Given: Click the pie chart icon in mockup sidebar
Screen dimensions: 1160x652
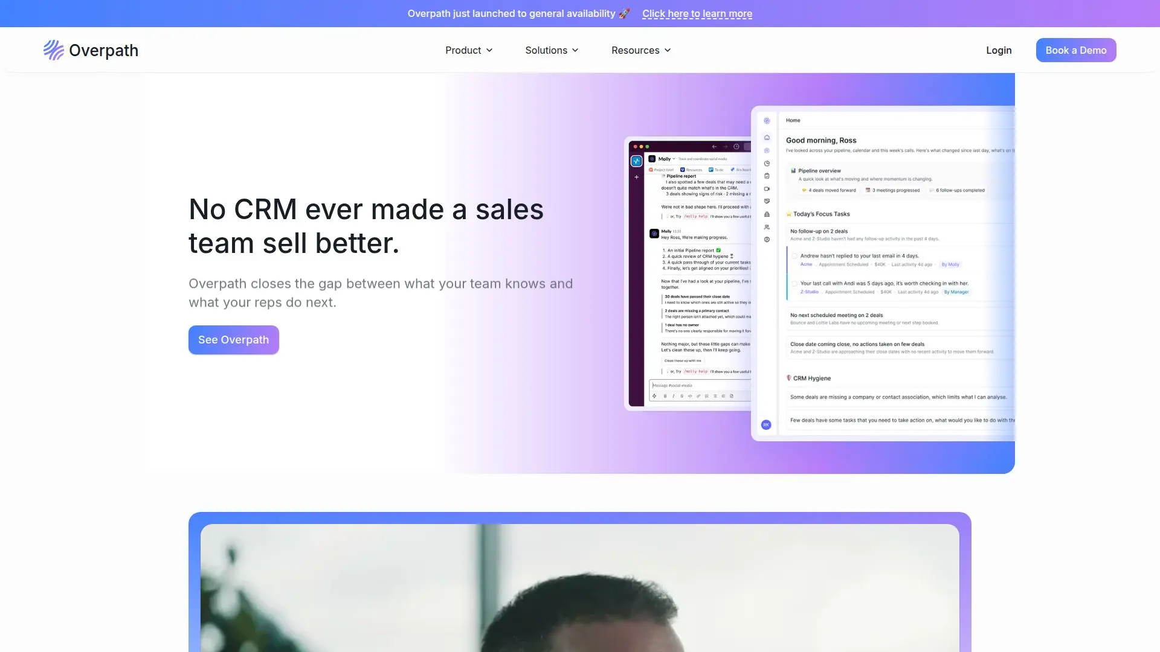Looking at the screenshot, I should (x=767, y=164).
